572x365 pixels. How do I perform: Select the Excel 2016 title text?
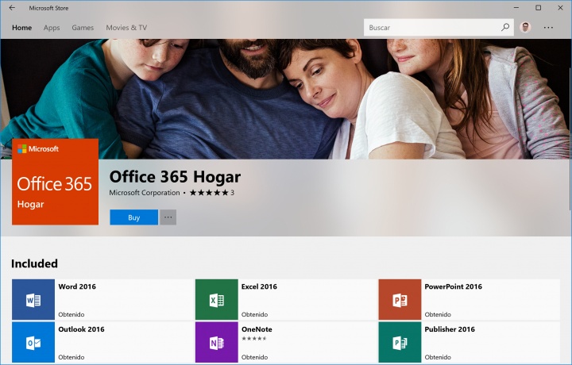(x=259, y=286)
